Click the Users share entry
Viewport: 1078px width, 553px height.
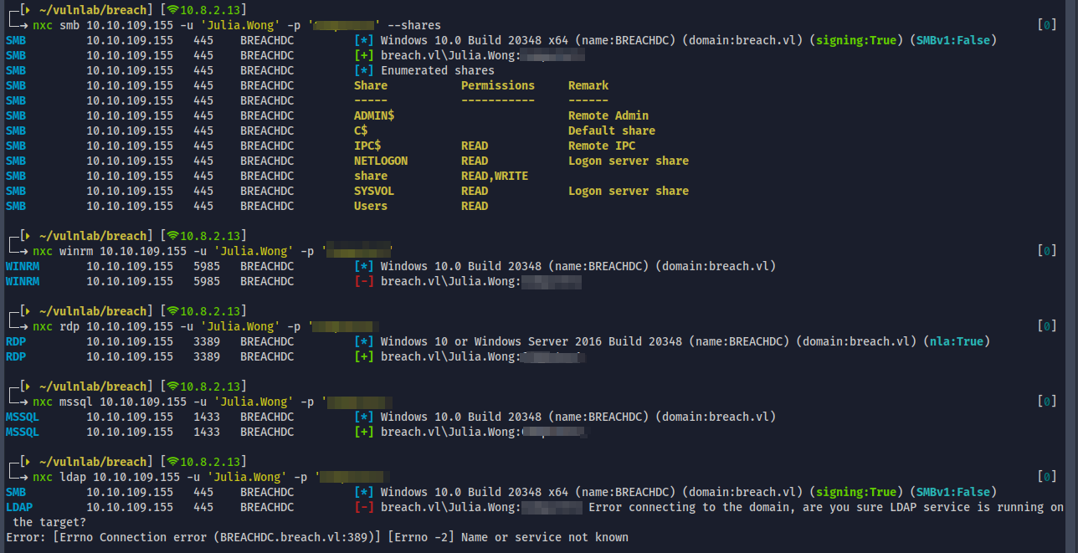pyautogui.click(x=370, y=206)
